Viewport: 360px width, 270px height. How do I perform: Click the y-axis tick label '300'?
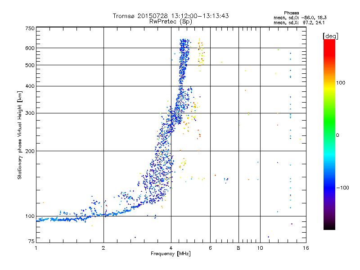pos(30,113)
